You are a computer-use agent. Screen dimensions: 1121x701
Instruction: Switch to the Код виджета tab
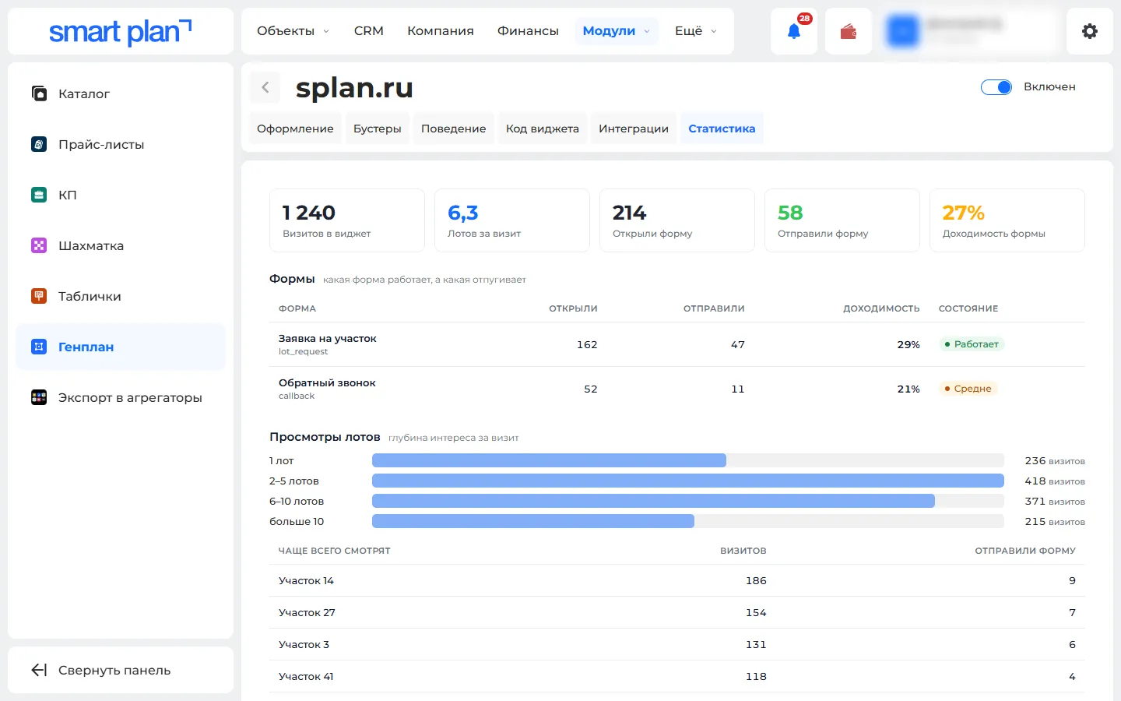(x=543, y=129)
